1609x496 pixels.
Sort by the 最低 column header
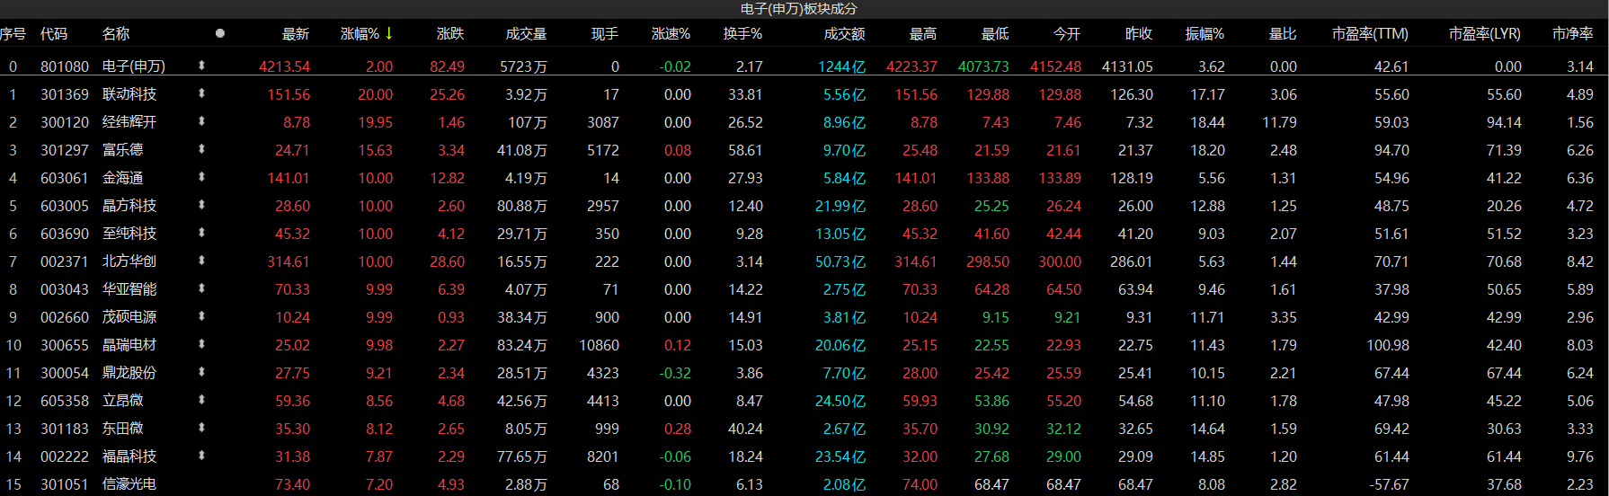(x=995, y=33)
